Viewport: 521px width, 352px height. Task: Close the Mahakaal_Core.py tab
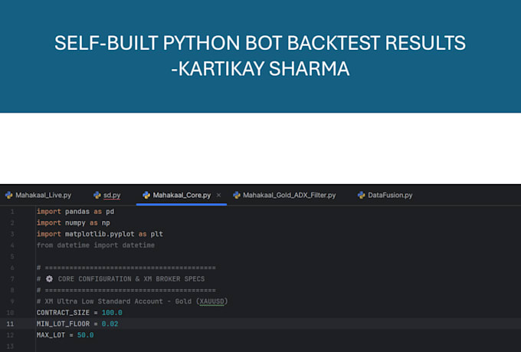218,196
